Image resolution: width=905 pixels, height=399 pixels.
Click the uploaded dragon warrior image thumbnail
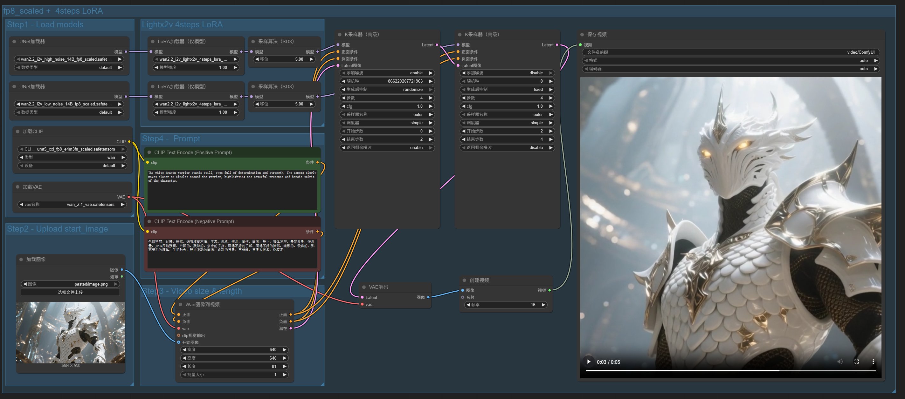70,332
